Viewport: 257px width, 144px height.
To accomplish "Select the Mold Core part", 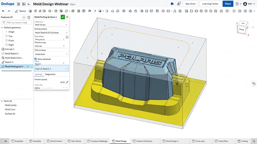I will [10, 110].
